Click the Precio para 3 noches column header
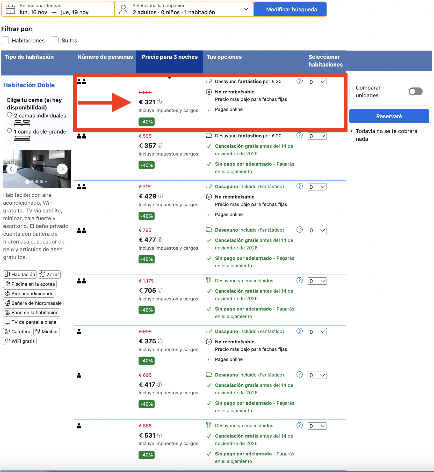The image size is (434, 472). [x=170, y=62]
